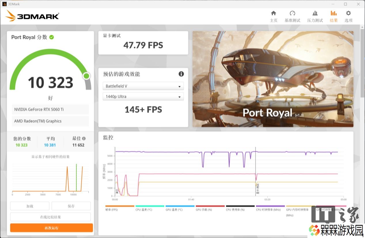Toggle the GPU 内存时钟频率 legend series
Viewport: 365px width, 238px height.
(x=300, y=211)
